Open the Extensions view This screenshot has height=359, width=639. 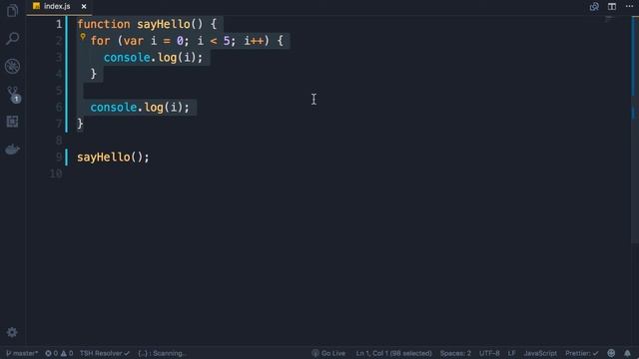pyautogui.click(x=13, y=122)
